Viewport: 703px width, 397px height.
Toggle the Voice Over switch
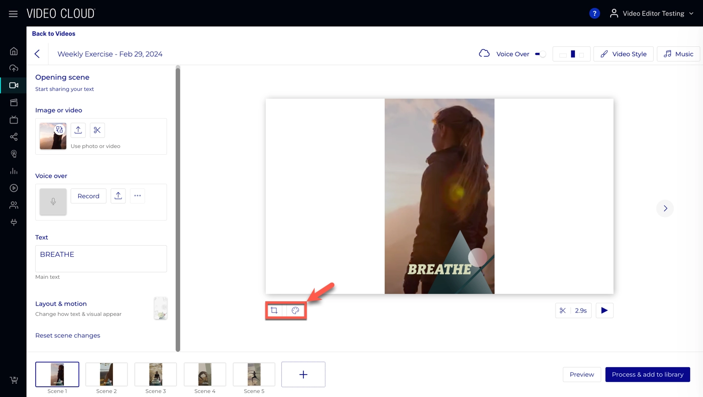click(x=540, y=54)
